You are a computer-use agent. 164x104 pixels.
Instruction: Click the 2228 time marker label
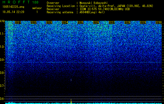127,22
